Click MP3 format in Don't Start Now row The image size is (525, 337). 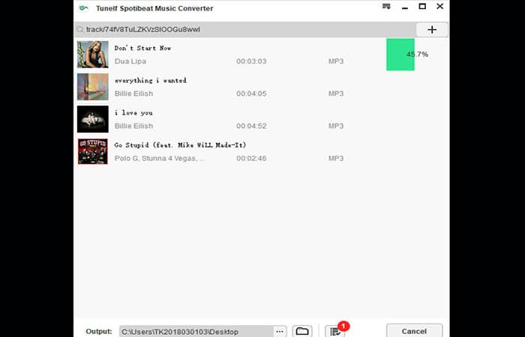[336, 61]
